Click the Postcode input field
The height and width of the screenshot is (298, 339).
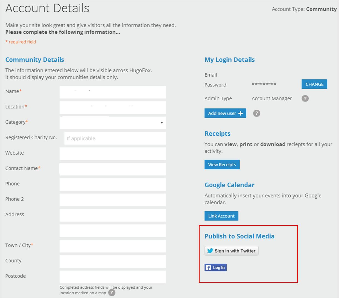point(113,277)
